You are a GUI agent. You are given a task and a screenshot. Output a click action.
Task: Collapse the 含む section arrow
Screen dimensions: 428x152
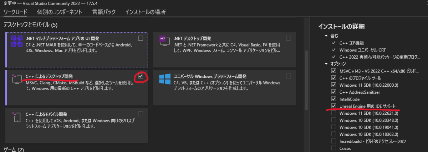[326, 36]
